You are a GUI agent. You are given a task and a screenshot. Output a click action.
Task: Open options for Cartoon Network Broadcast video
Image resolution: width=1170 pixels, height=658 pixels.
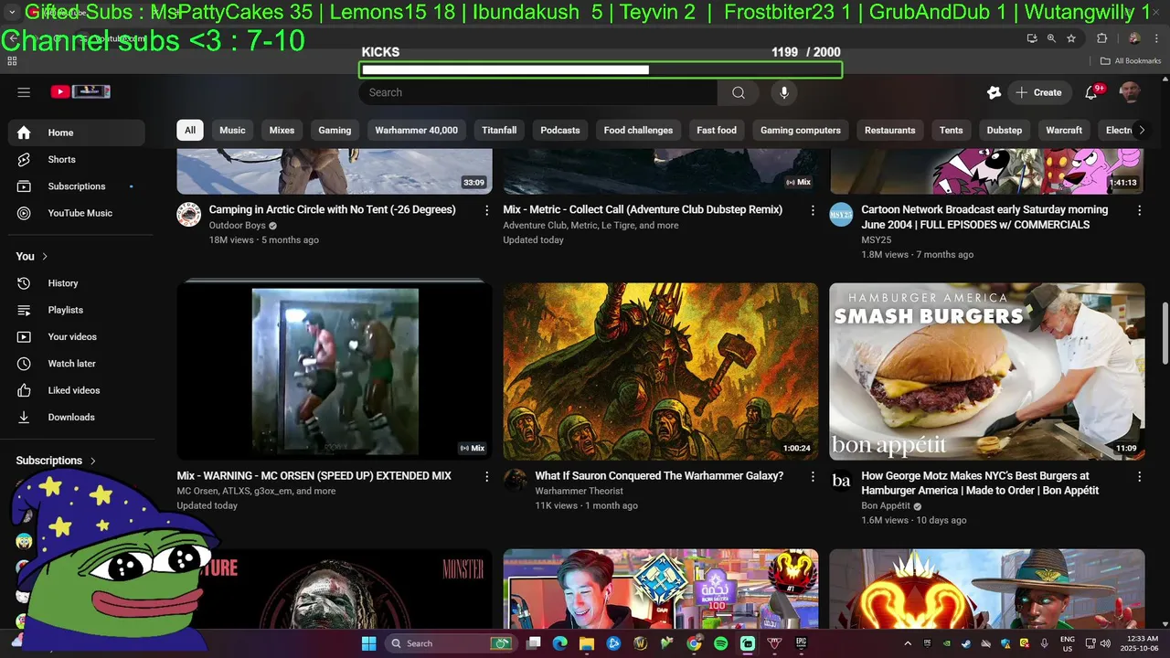pos(1139,210)
